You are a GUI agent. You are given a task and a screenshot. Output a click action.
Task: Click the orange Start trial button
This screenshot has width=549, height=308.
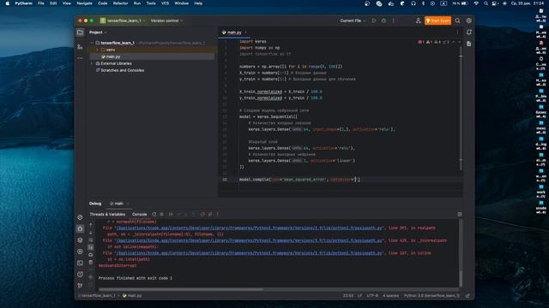pyautogui.click(x=437, y=21)
